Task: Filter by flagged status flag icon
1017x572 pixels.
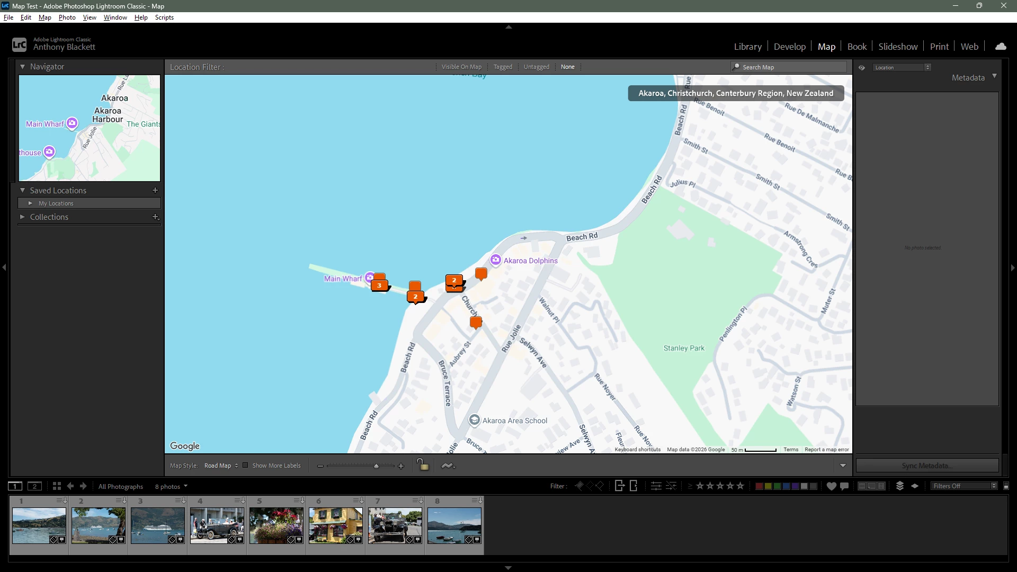Action: tap(579, 486)
